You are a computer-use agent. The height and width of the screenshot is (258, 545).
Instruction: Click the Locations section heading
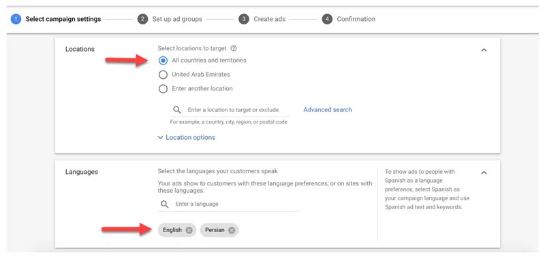click(x=80, y=49)
